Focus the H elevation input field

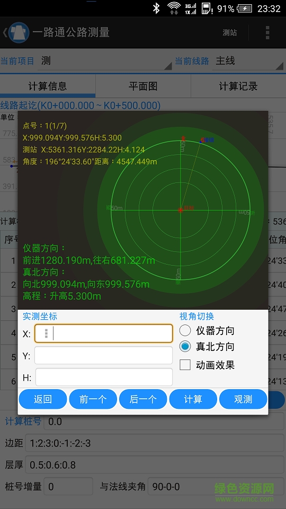click(x=104, y=377)
